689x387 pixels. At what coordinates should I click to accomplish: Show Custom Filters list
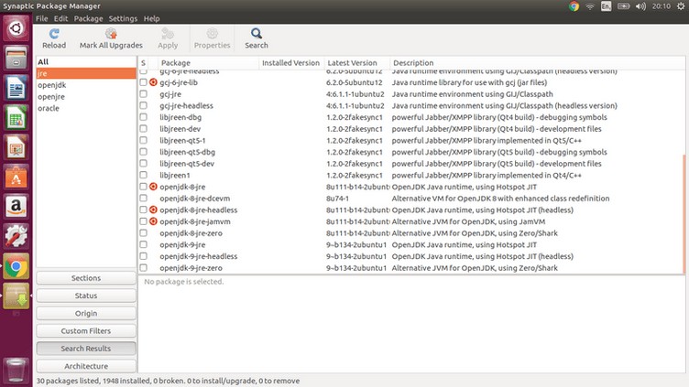point(86,331)
